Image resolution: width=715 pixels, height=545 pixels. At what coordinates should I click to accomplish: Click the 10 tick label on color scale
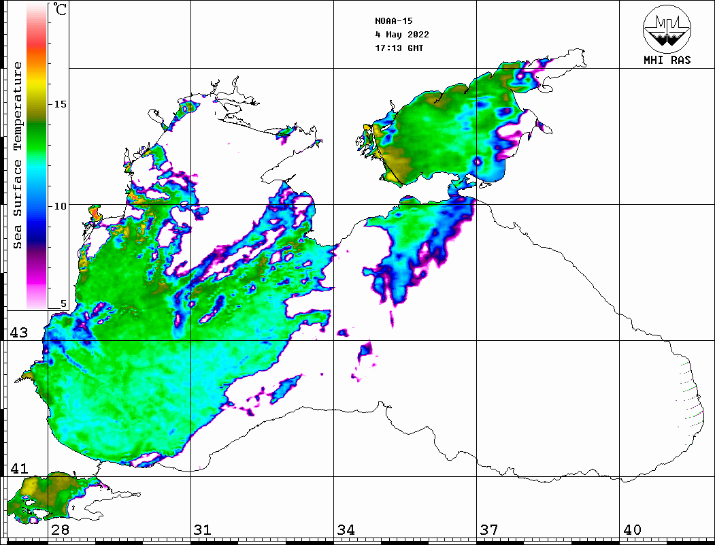pos(60,206)
